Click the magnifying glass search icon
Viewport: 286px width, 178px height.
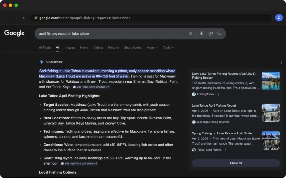click(x=219, y=33)
